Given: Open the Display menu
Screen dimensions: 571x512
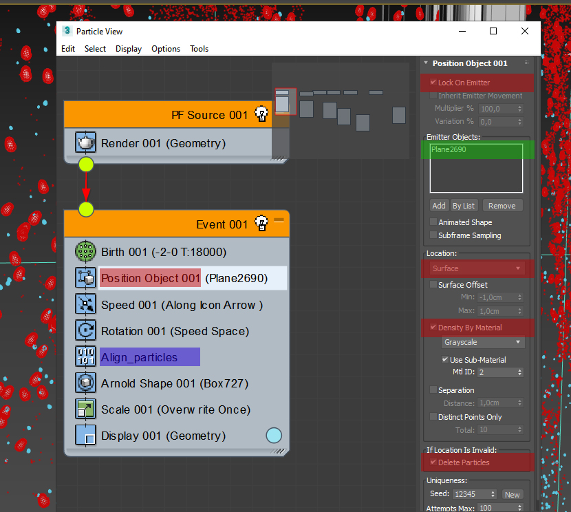Looking at the screenshot, I should click(129, 49).
